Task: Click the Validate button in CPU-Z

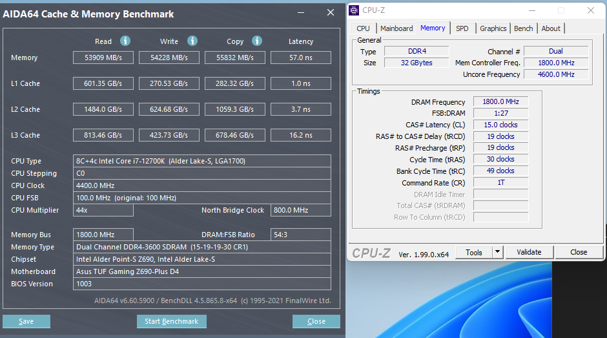Action: [530, 252]
